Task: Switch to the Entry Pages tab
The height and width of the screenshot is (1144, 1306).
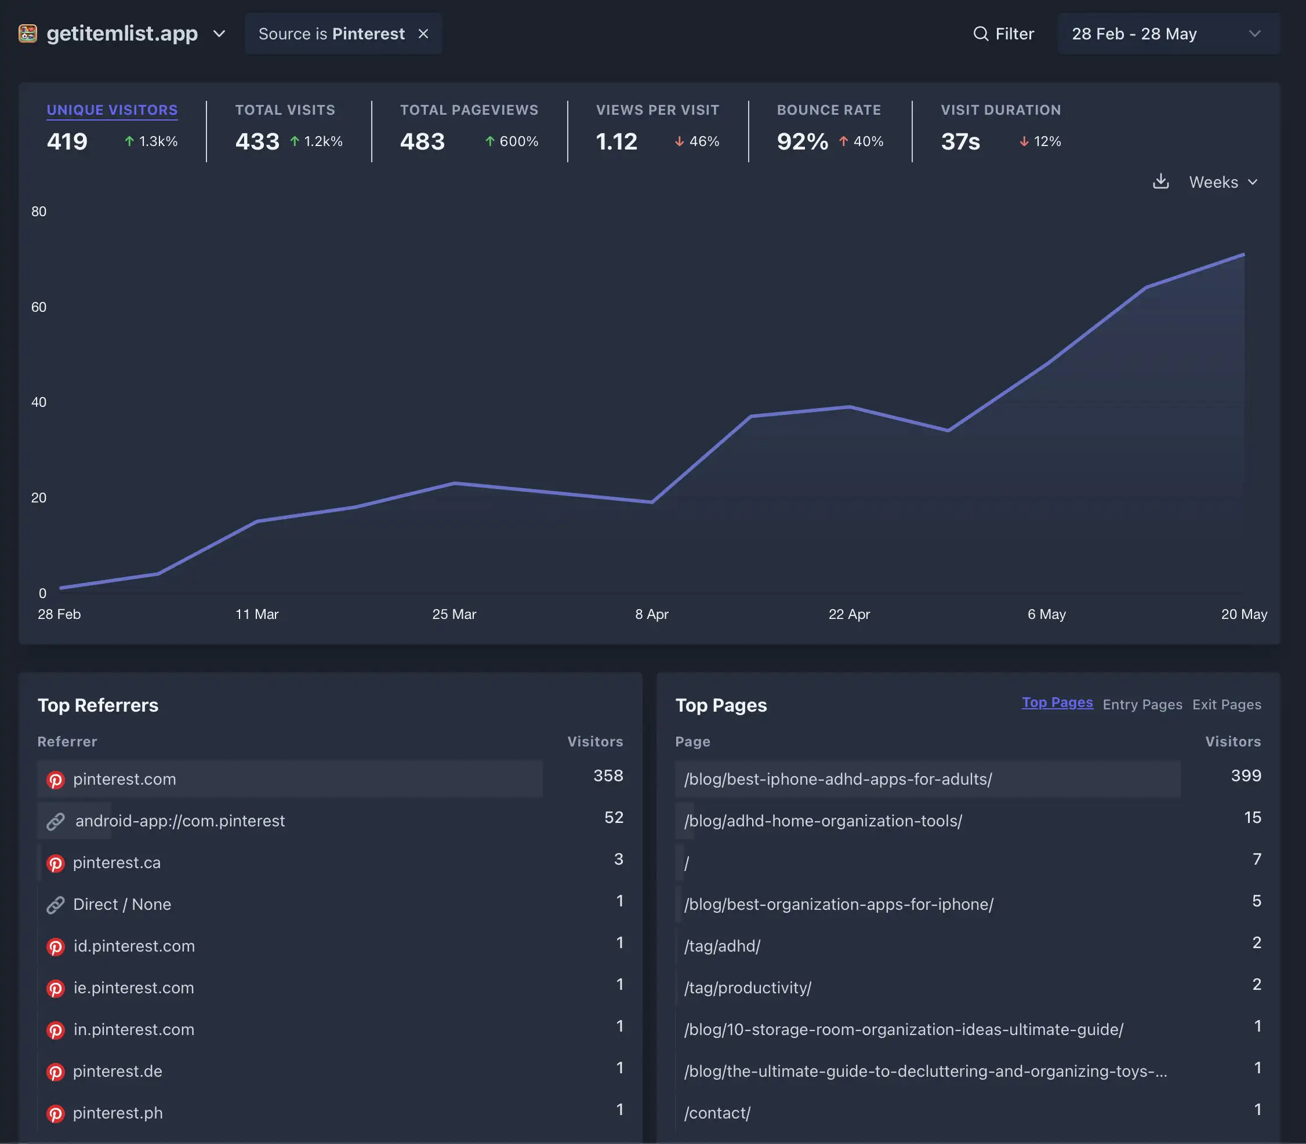Action: pos(1142,704)
